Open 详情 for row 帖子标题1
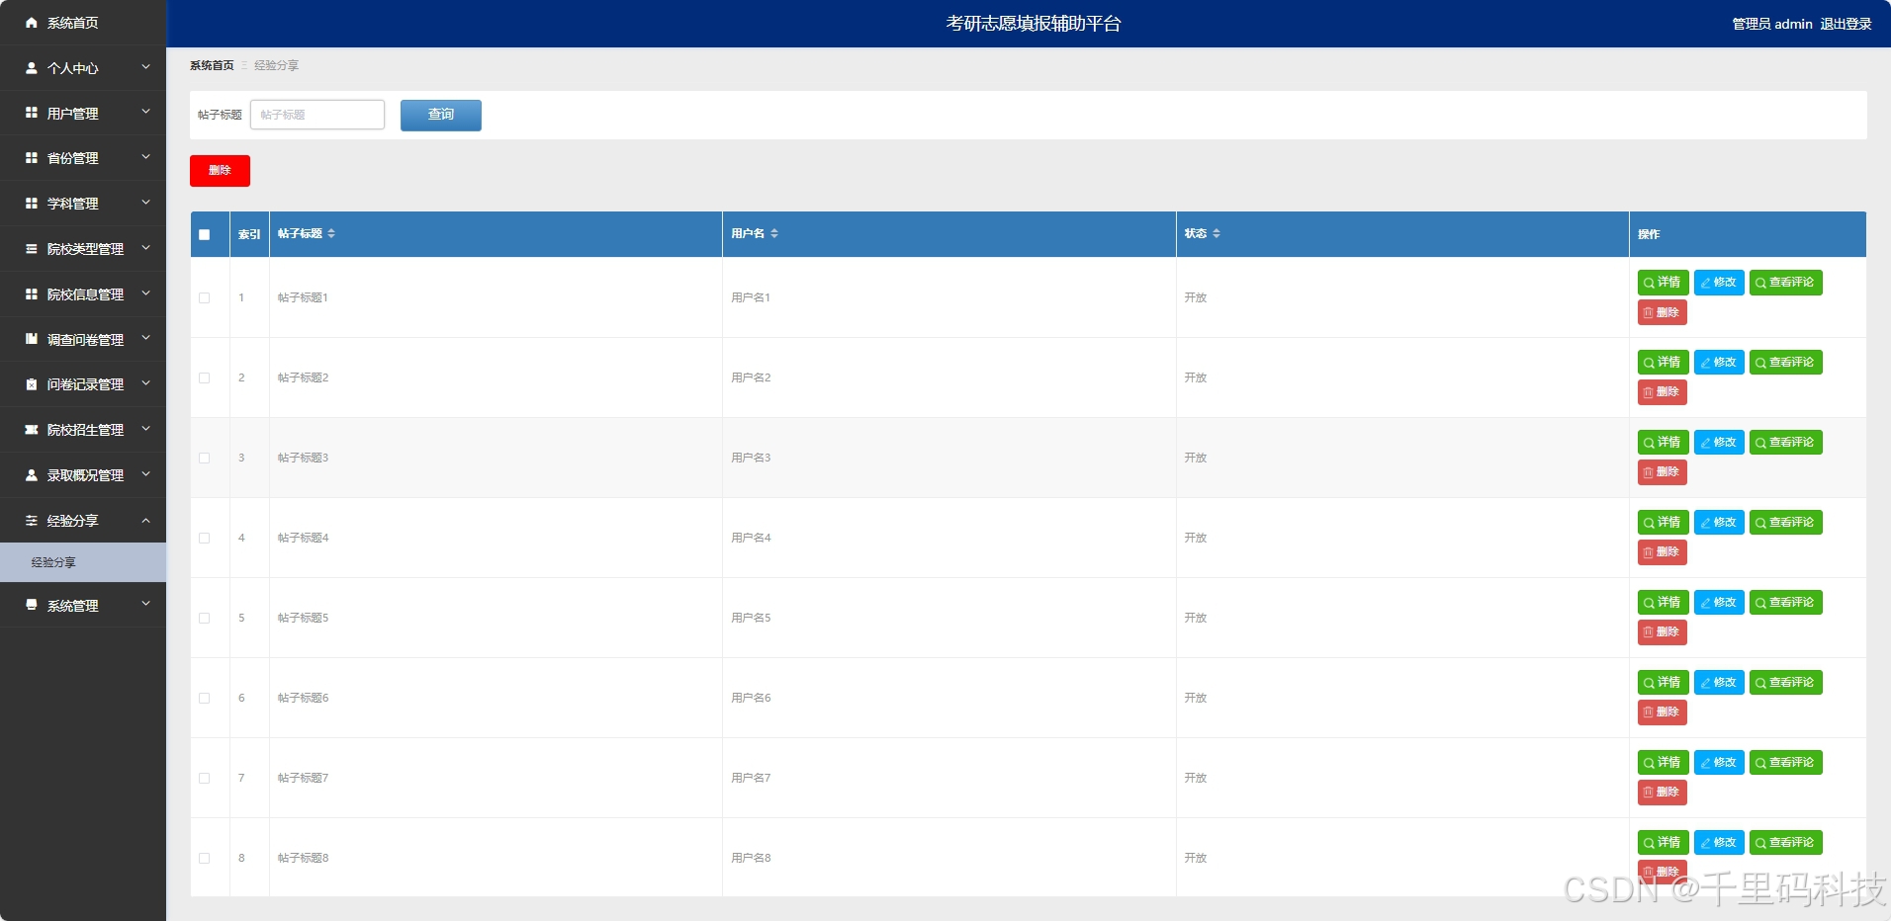The height and width of the screenshot is (921, 1891). coord(1663,283)
